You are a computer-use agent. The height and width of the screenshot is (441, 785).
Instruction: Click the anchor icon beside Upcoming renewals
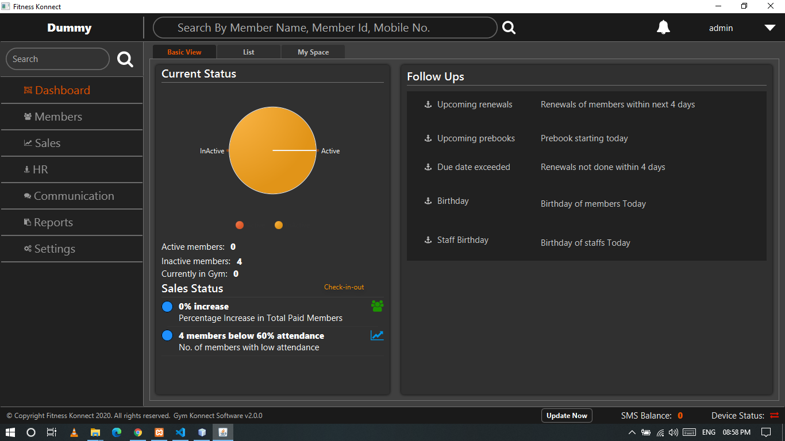tap(428, 105)
